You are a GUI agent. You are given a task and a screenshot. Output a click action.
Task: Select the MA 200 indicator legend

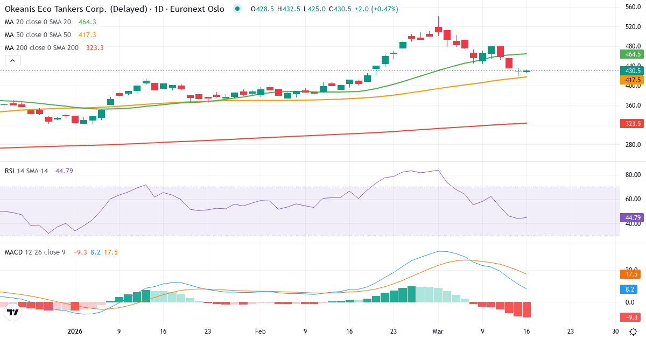(41, 47)
